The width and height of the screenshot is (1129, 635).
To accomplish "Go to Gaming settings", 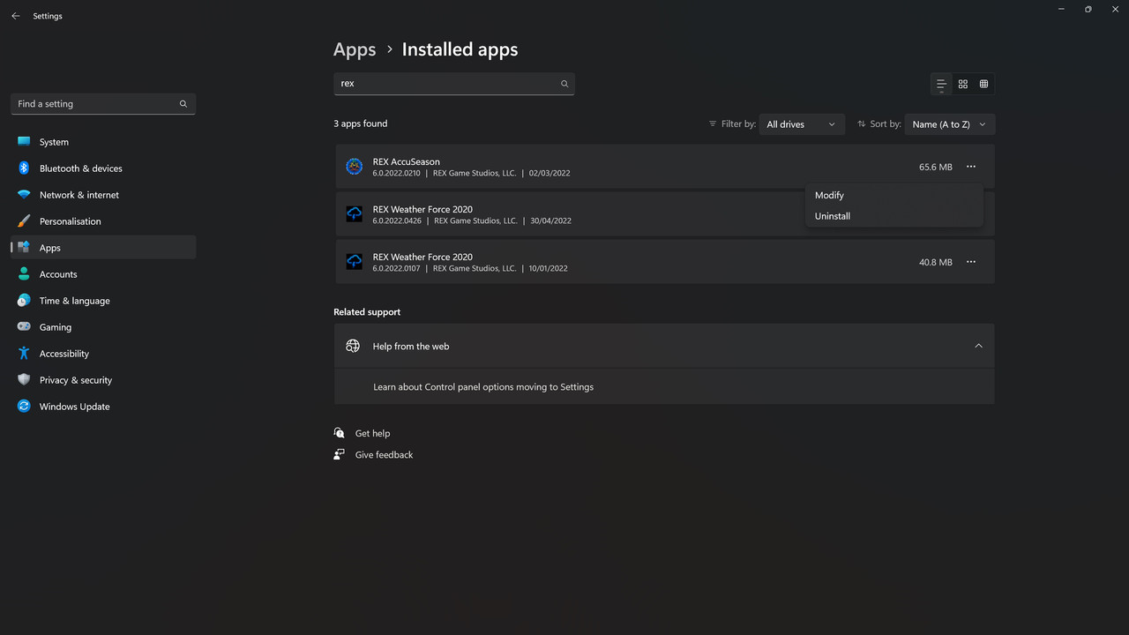I will [x=103, y=327].
